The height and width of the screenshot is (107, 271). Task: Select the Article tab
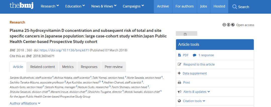click(x=18, y=67)
